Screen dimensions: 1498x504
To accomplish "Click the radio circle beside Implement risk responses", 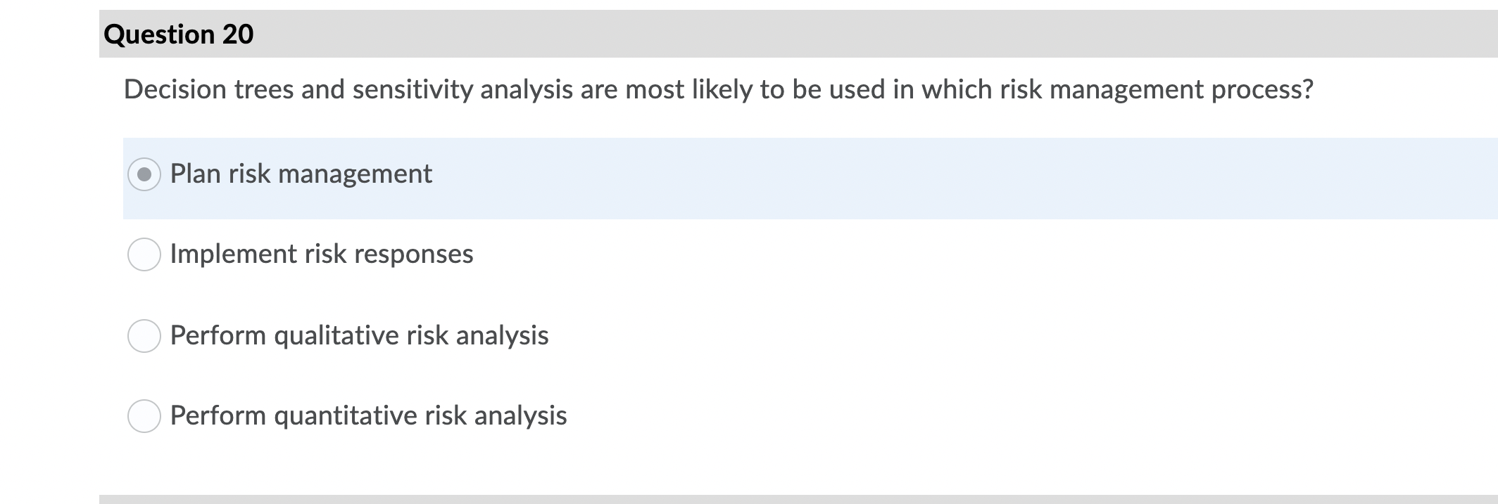I will pos(144,254).
